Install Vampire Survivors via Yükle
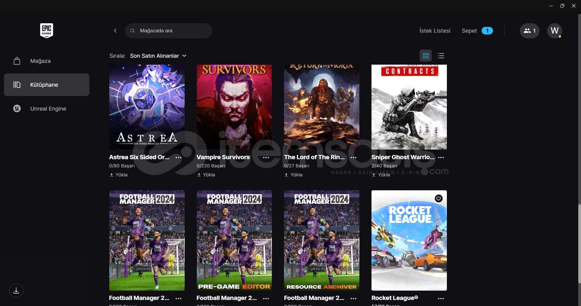The width and height of the screenshot is (581, 306). pyautogui.click(x=206, y=175)
